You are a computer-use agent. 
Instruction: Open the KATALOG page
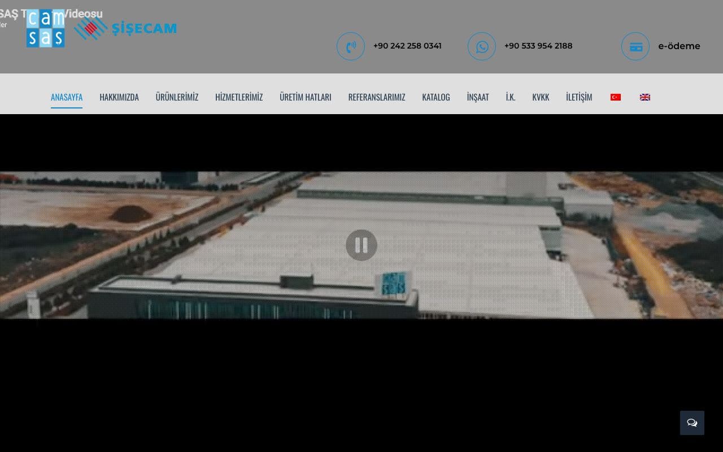point(436,97)
